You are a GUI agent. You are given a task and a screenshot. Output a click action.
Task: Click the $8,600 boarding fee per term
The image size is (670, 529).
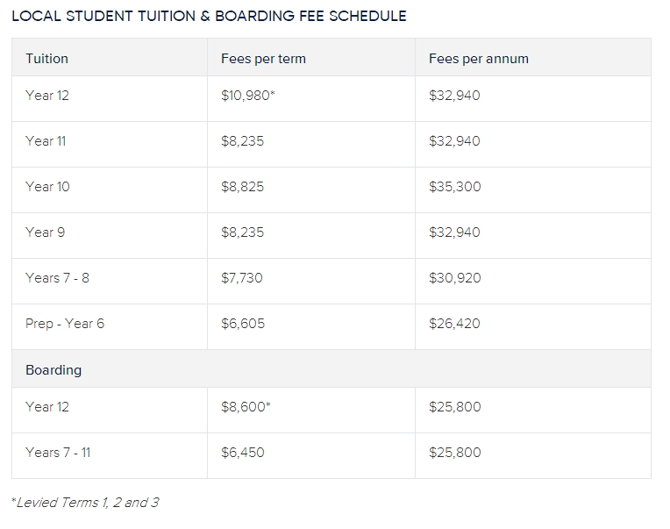(x=245, y=407)
